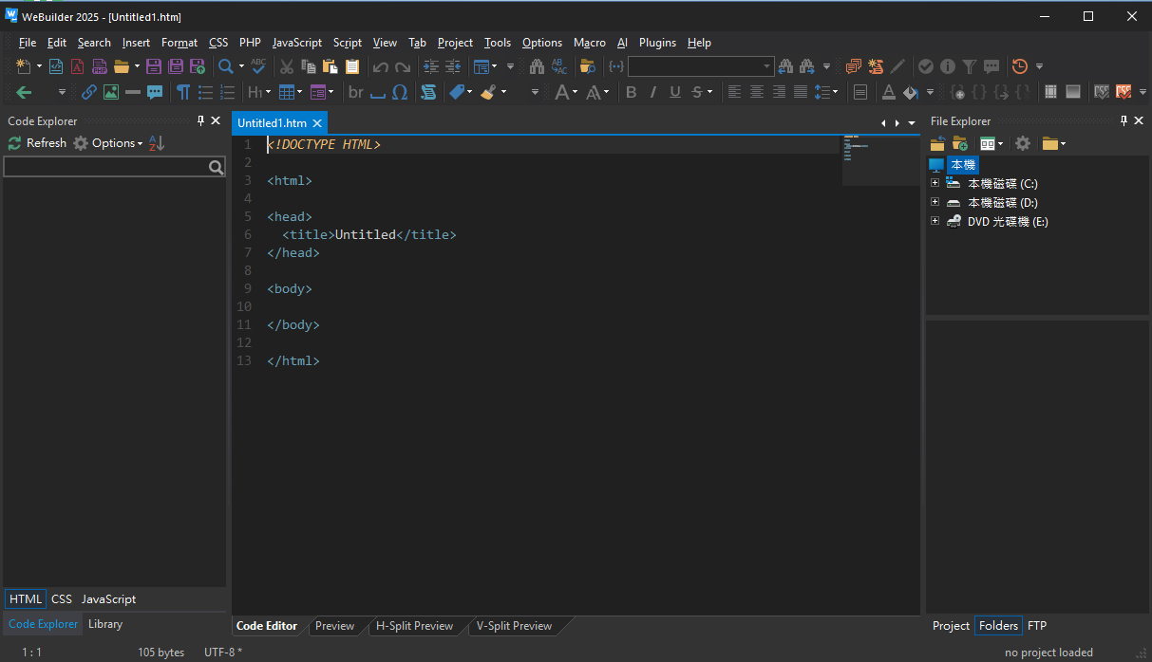Open the heading H1 dropdown arrow
1152x662 pixels.
tap(268, 92)
